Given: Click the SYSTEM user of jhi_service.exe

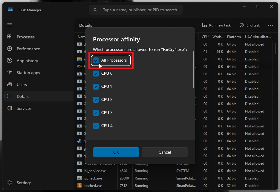Looking at the screenshot, I should coord(183,171).
